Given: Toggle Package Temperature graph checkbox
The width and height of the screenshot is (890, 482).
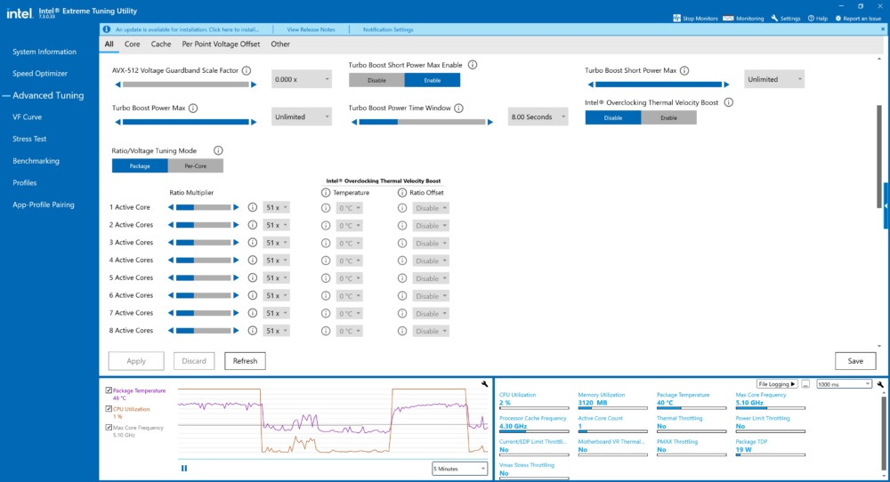Looking at the screenshot, I should click(x=109, y=390).
